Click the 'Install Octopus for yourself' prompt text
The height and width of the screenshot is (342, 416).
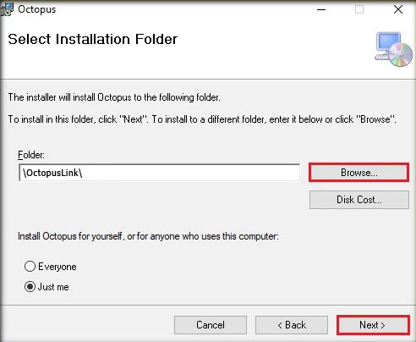click(148, 236)
